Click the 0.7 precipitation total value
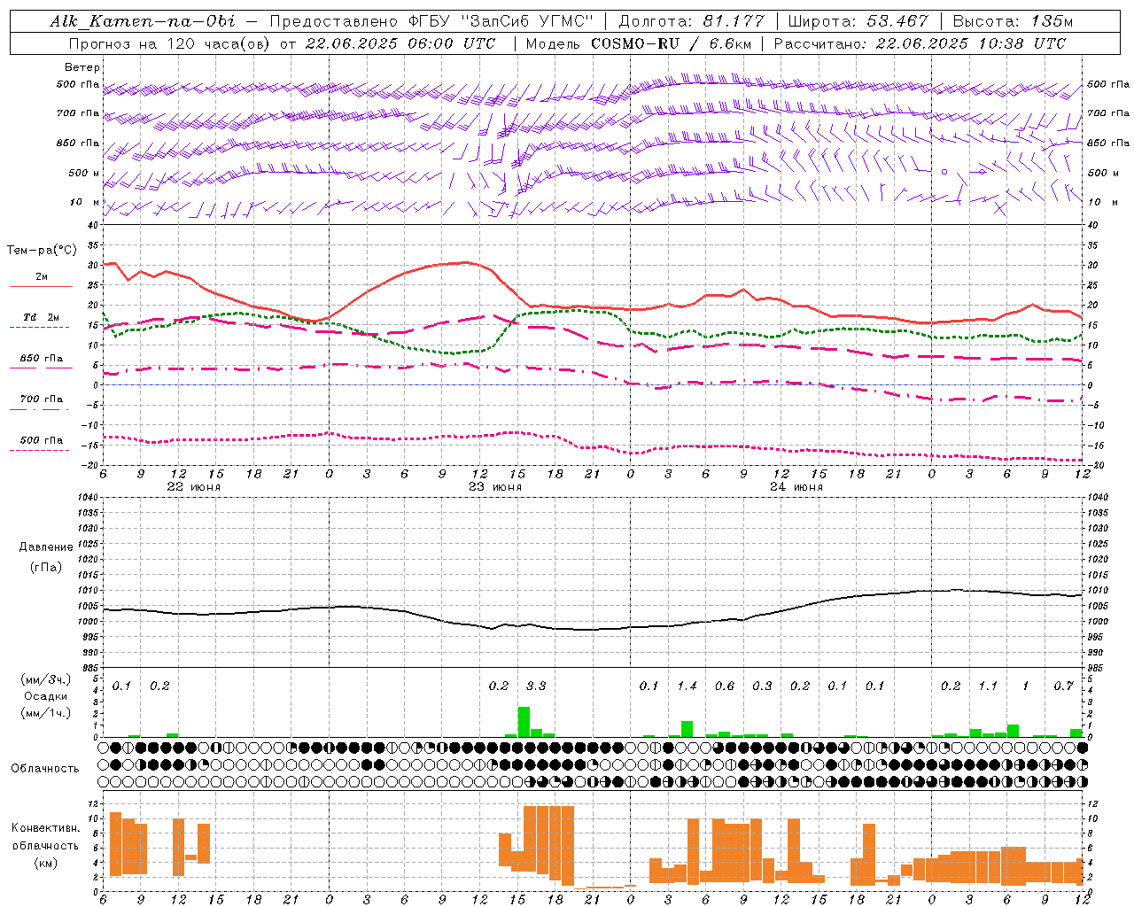 [x=1063, y=686]
